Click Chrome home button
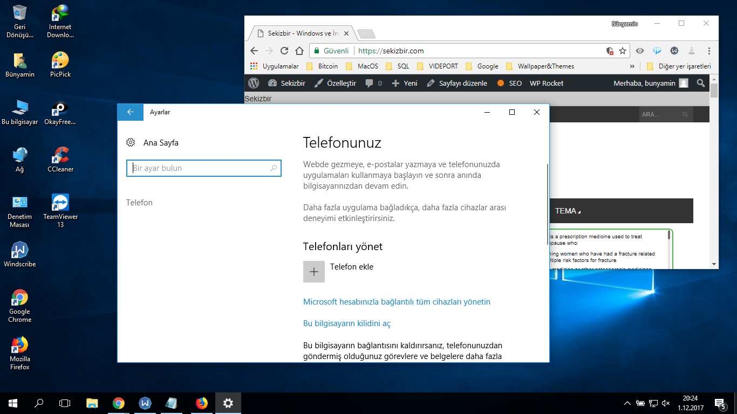The width and height of the screenshot is (737, 414). (x=299, y=51)
